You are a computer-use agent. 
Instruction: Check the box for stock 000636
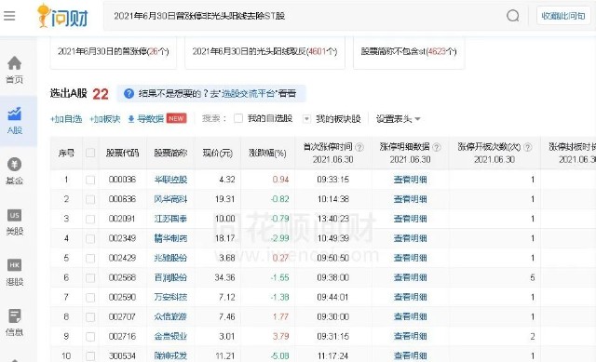coord(90,199)
